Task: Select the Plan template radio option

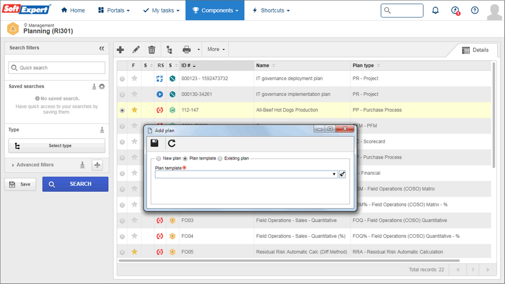Action: coord(185,158)
